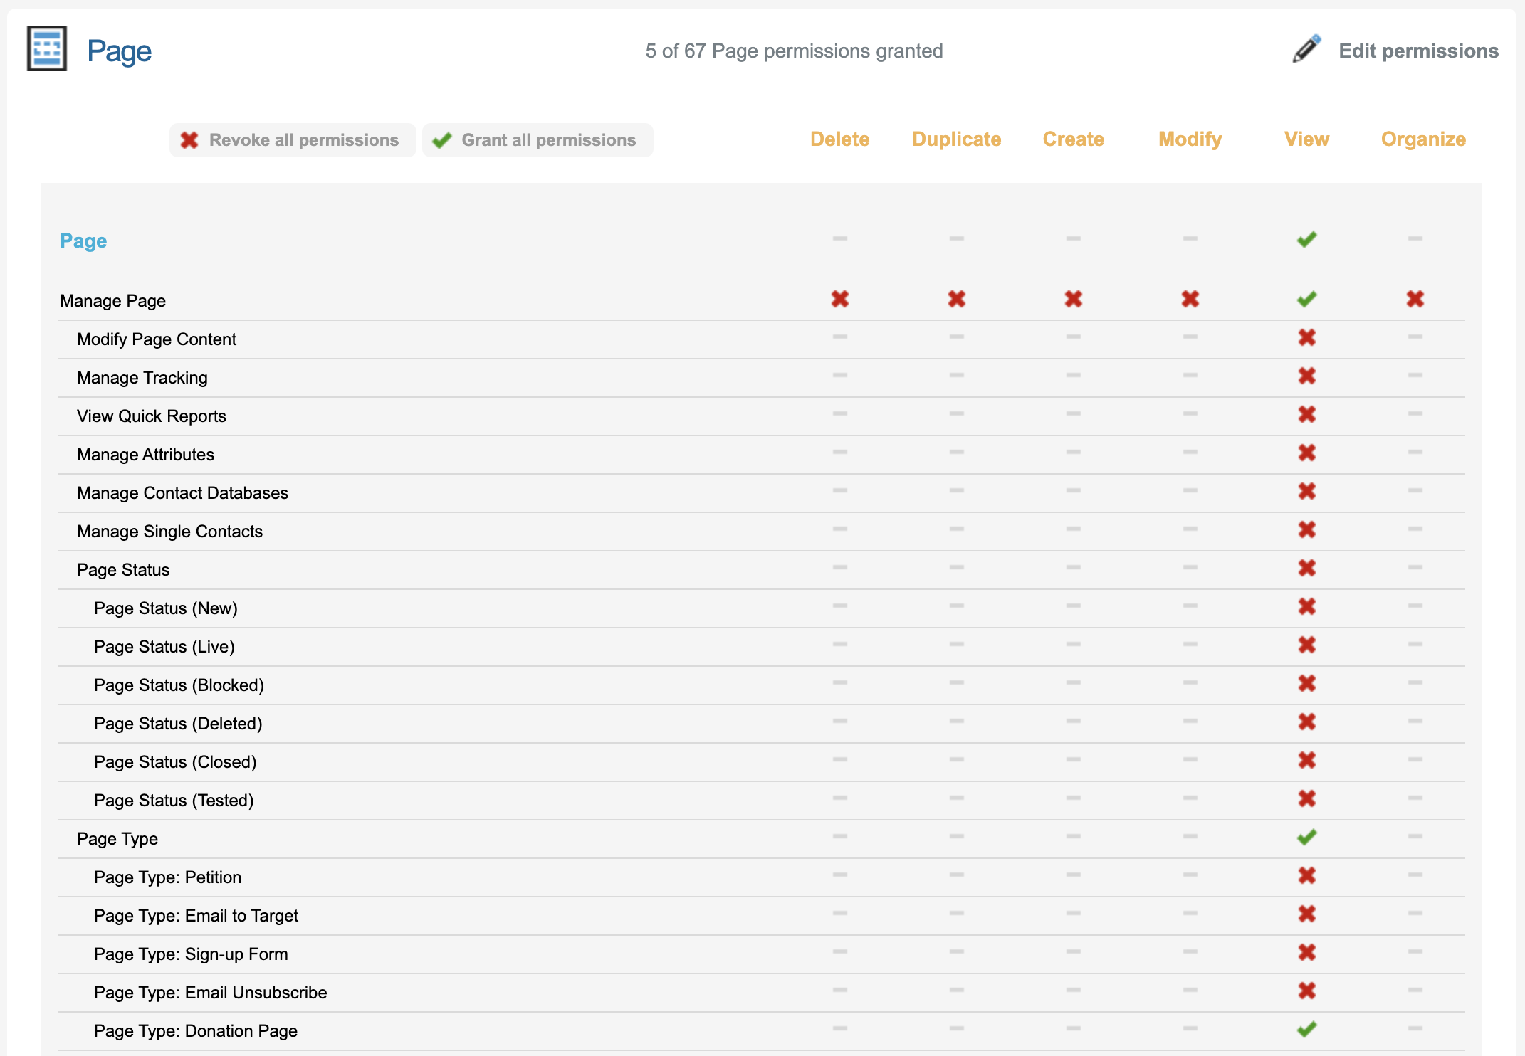This screenshot has width=1525, height=1056.
Task: Collapse the Manage Page row
Action: pos(112,301)
